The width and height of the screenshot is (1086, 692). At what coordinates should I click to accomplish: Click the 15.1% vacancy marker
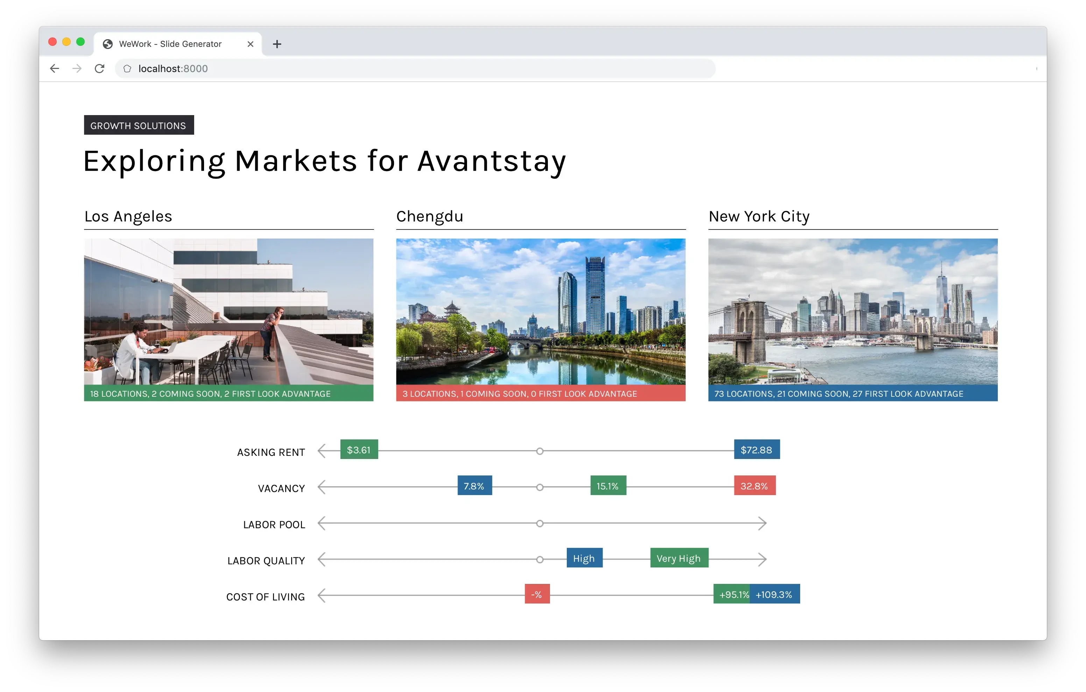tap(608, 486)
